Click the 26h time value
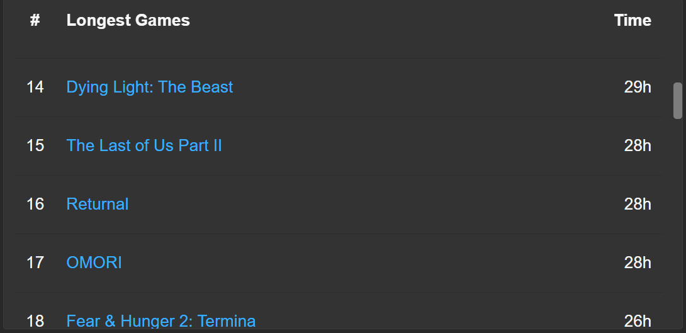 point(637,321)
